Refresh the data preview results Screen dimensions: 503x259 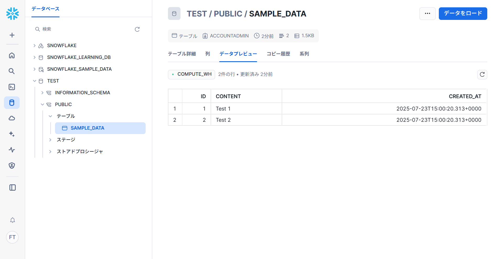tap(482, 75)
